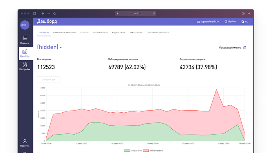Viewport: 272px width, 153px height.
Task: Switch to the Аналитика запросов tab
Action: 64,32
